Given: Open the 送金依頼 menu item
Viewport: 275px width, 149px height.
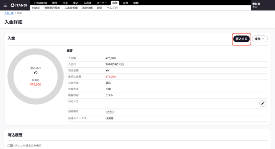Looking at the screenshot, I should pos(87,8).
